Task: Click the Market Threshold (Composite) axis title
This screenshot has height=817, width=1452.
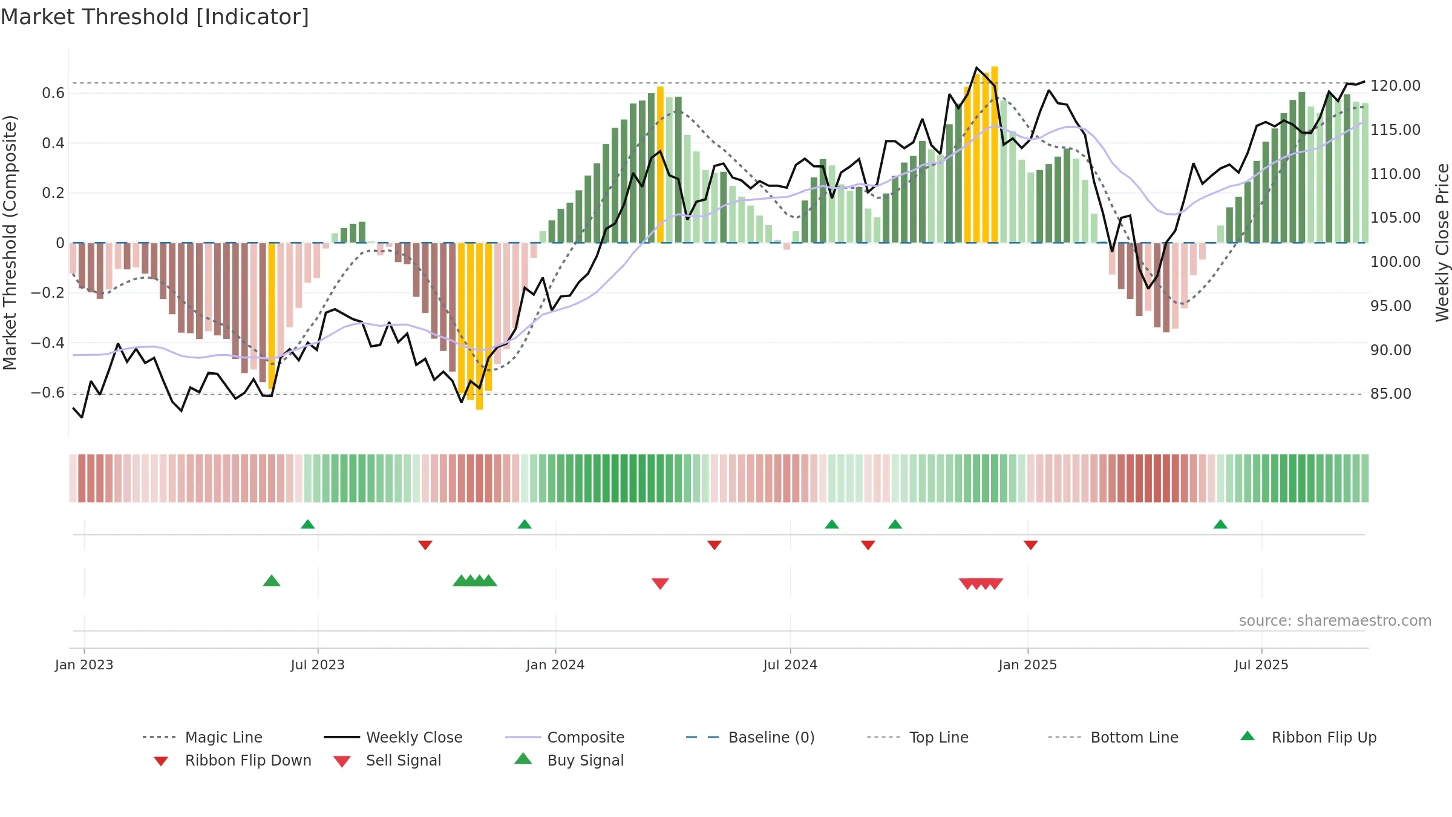Action: click(10, 242)
